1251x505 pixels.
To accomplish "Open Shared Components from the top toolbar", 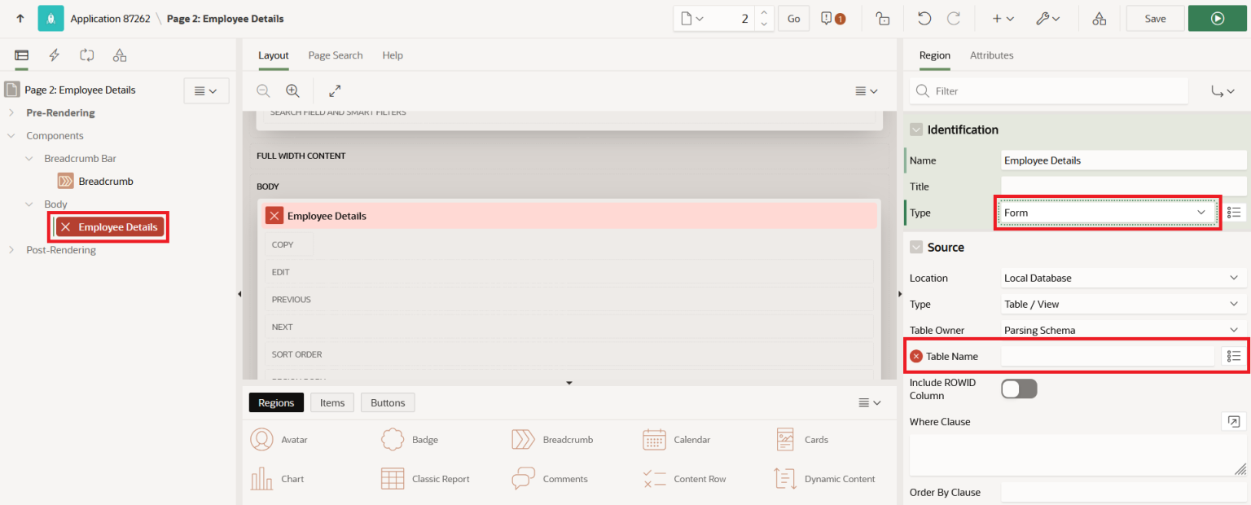I will pos(1099,18).
